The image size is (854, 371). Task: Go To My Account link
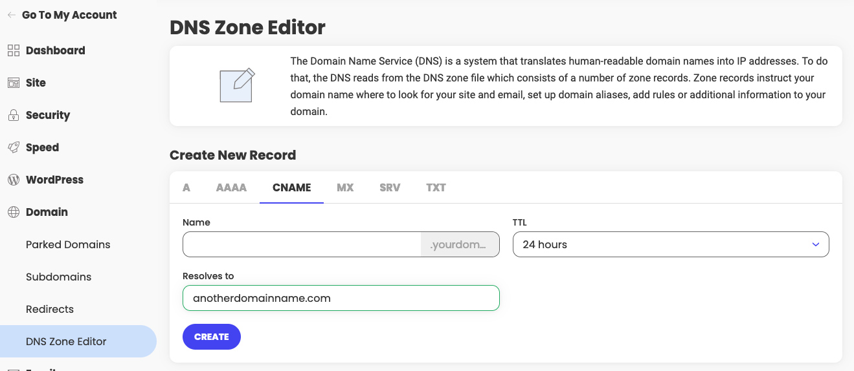click(69, 15)
